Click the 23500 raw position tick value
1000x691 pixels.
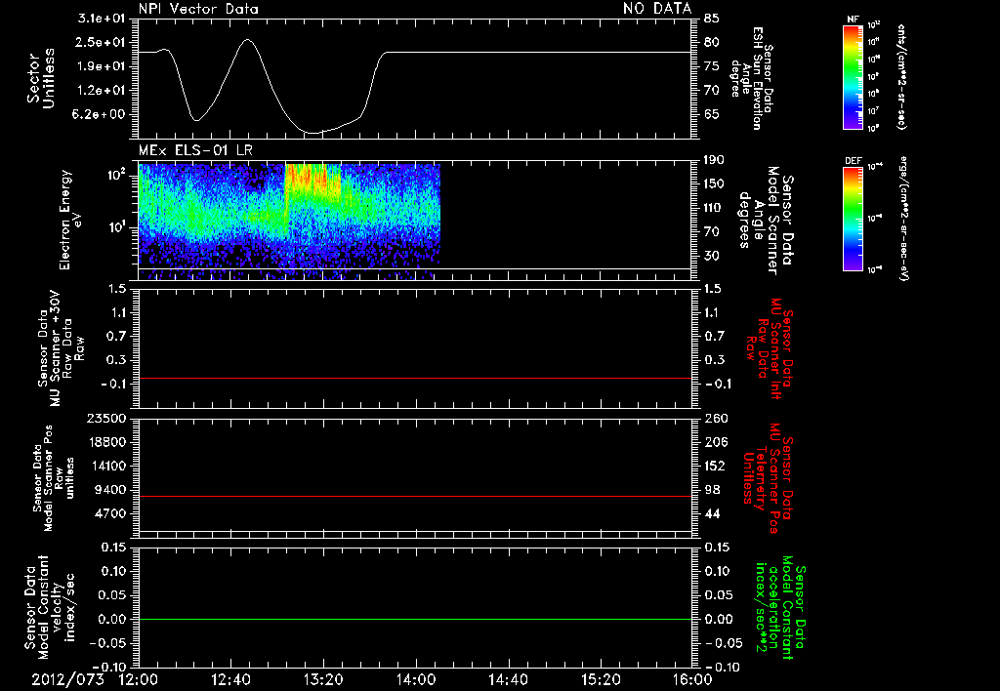[x=107, y=418]
